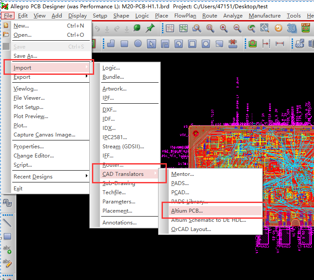Open the CAD Translators submenu

point(129,174)
